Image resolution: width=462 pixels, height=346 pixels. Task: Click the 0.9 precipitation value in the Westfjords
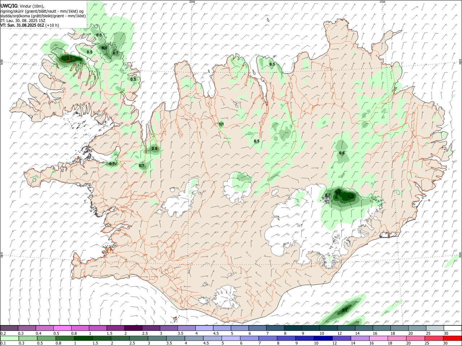point(104,48)
